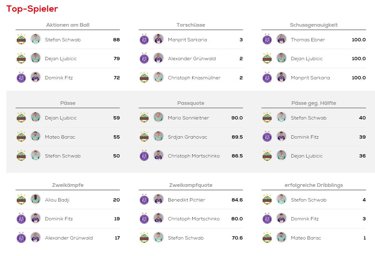Click Austria crest beside Christoph Martschinko in Passquote
The width and height of the screenshot is (375, 256).
coord(144,156)
